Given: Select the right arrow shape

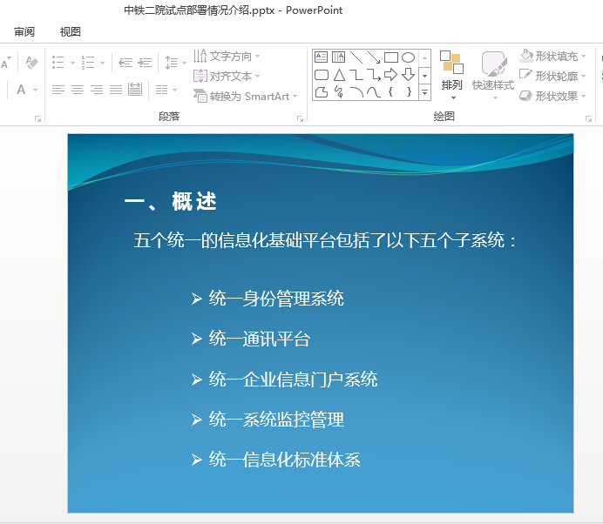Looking at the screenshot, I should [390, 75].
